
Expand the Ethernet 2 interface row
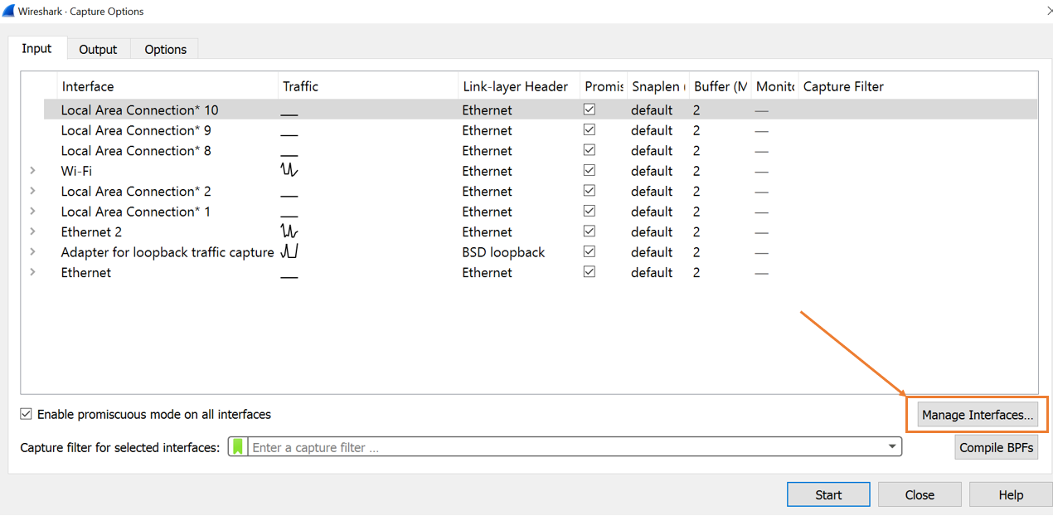(32, 231)
